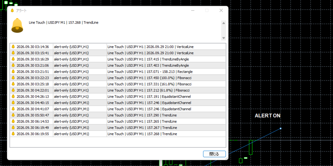Click the scroll up arrow in message pane
Screen dimensions: 333x166
pos(224,23)
